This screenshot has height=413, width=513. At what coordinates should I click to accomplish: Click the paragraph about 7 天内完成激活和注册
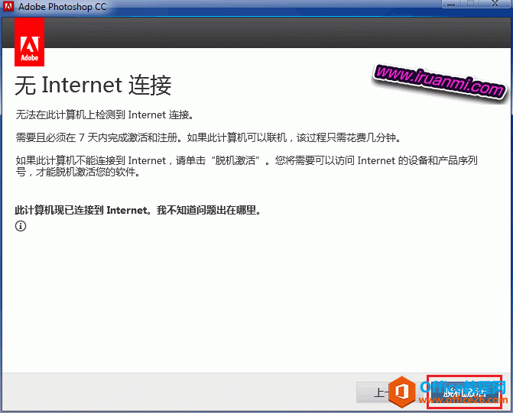[209, 137]
